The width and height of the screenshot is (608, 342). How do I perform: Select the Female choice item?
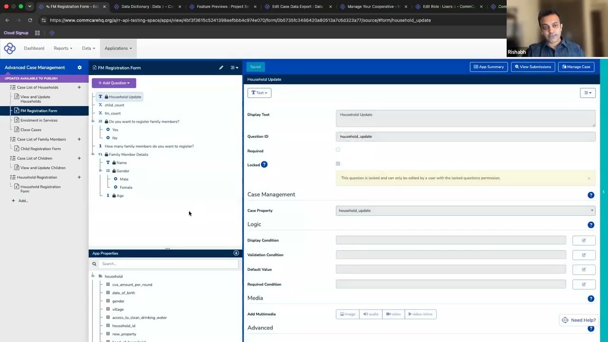[x=126, y=187]
